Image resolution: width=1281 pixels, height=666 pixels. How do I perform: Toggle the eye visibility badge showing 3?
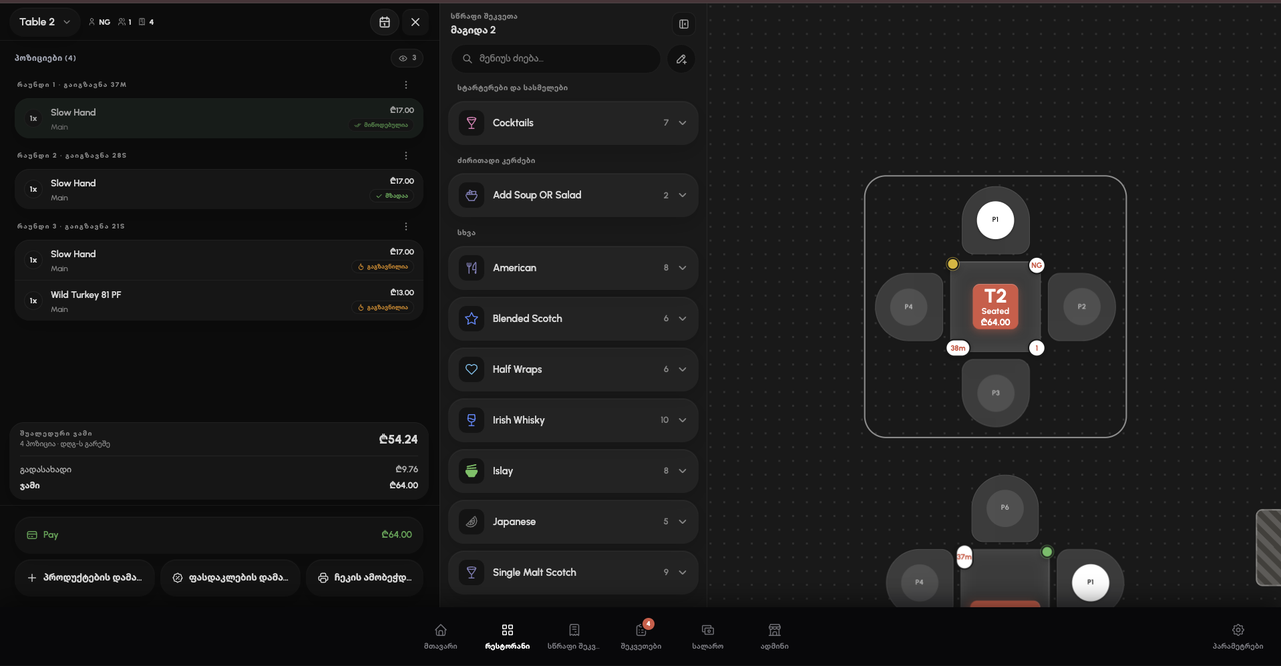[x=407, y=58]
